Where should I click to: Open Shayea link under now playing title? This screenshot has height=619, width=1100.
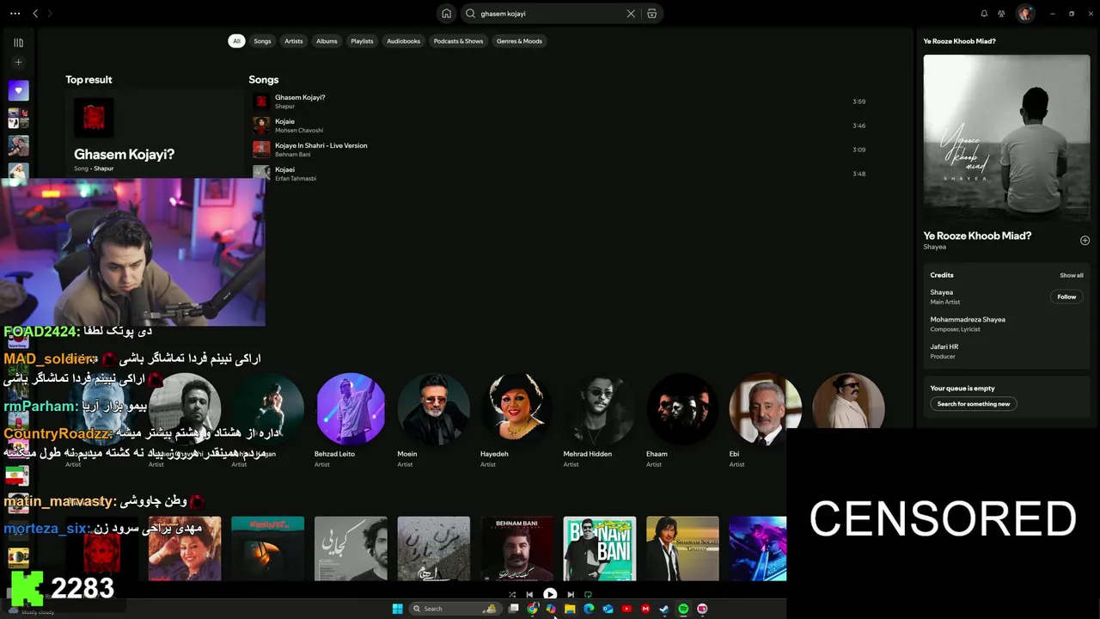[x=934, y=247]
